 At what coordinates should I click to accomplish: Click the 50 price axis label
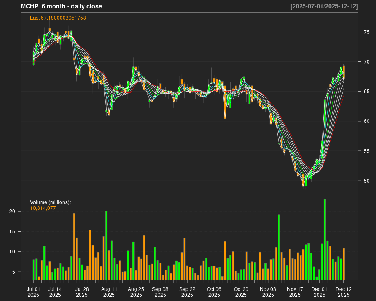366,181
